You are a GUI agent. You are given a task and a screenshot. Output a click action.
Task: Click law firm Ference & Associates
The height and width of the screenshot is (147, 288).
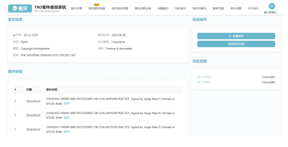(119, 48)
